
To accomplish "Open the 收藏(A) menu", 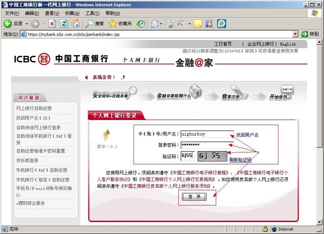I will point(72,13).
